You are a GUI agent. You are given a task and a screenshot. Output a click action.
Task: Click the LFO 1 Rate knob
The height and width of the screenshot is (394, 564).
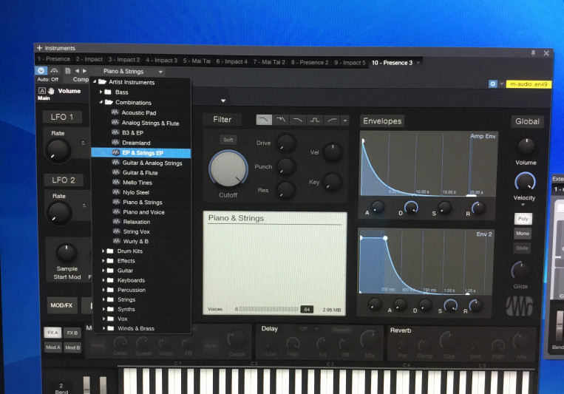coord(58,150)
